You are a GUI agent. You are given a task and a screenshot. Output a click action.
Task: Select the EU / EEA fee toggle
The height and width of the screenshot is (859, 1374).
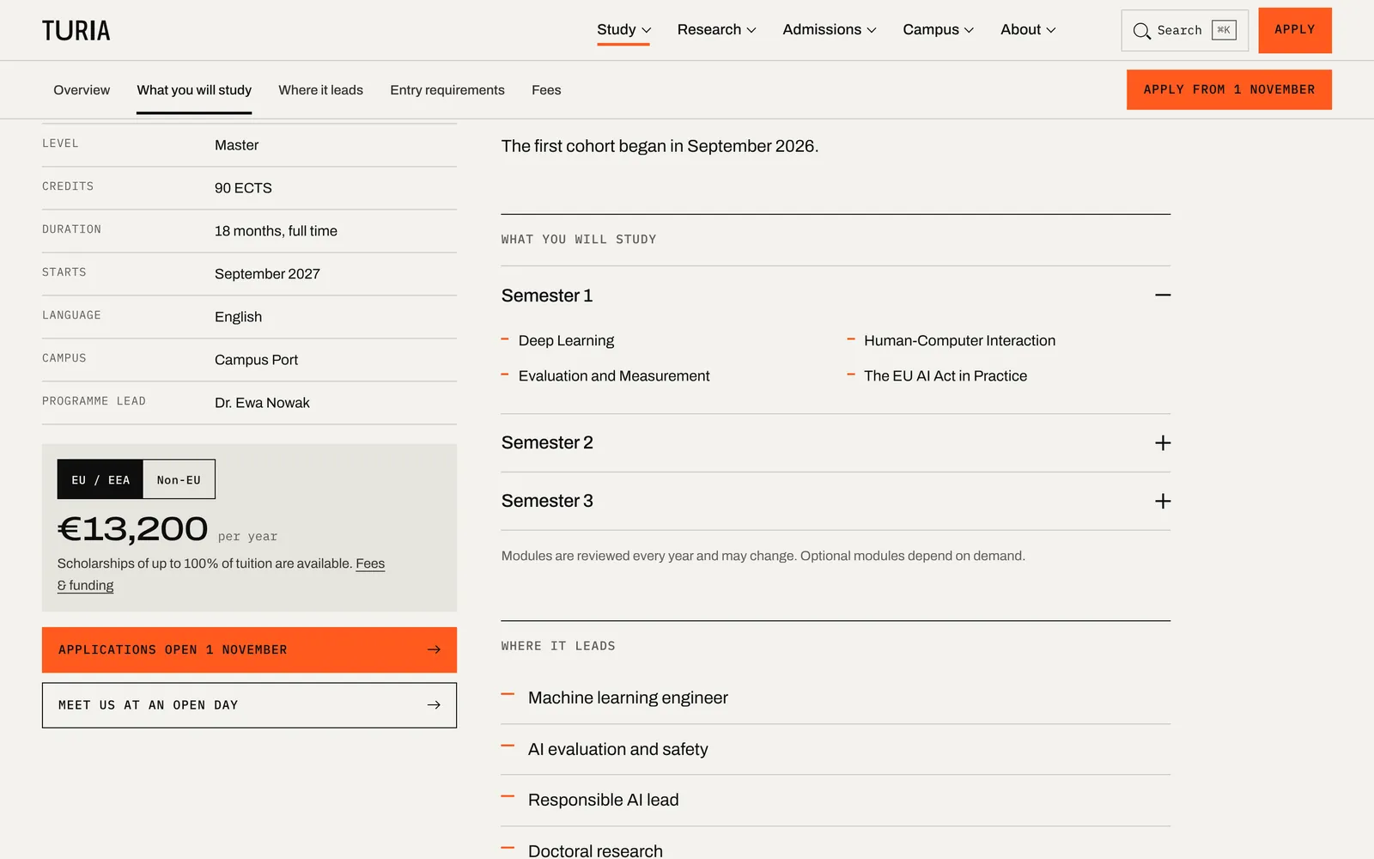[100, 479]
